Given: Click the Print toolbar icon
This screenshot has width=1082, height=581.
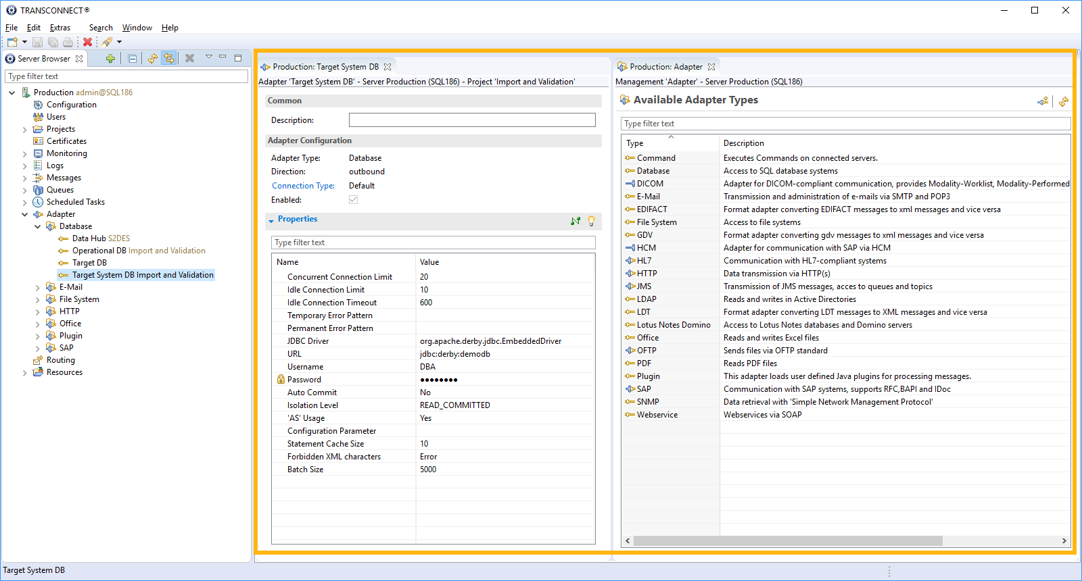Looking at the screenshot, I should point(68,42).
